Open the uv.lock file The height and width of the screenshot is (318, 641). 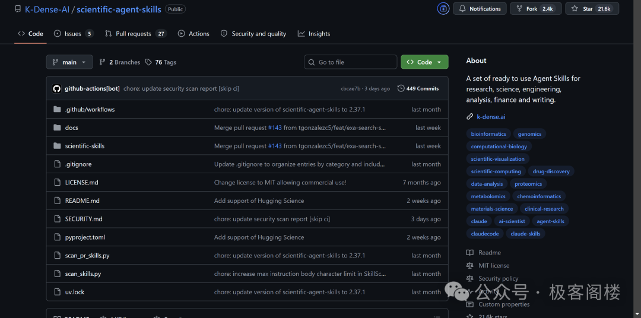pos(75,292)
